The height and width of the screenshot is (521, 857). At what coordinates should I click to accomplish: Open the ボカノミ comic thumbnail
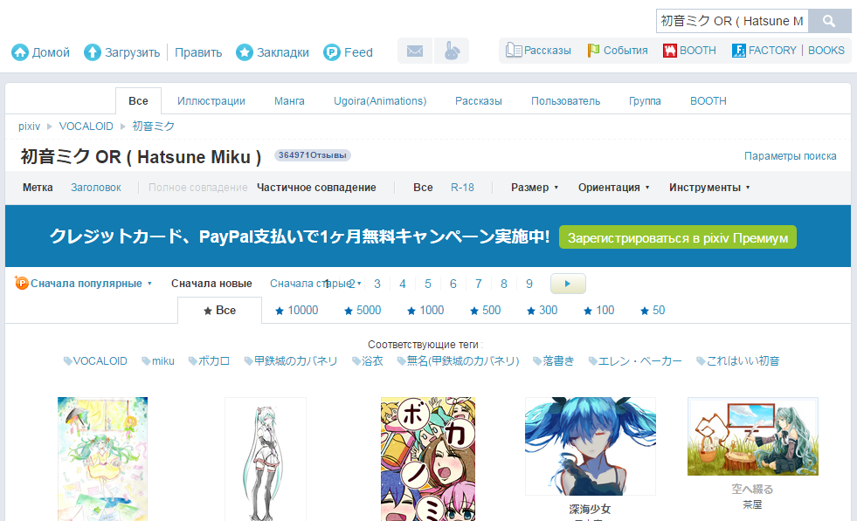click(x=428, y=459)
